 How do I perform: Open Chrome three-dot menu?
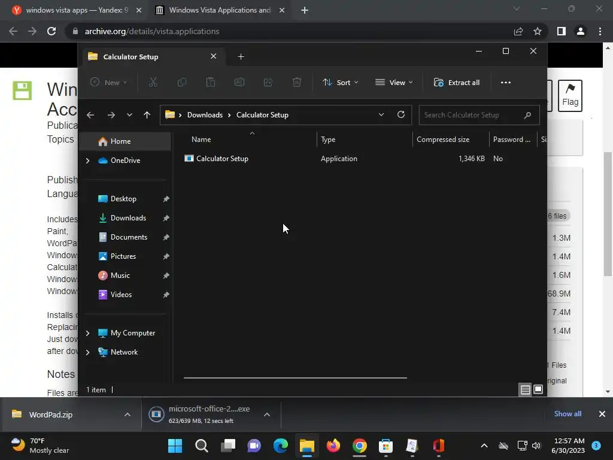(600, 31)
